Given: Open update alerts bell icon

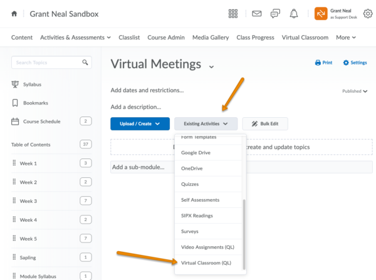Looking at the screenshot, I should tap(294, 14).
